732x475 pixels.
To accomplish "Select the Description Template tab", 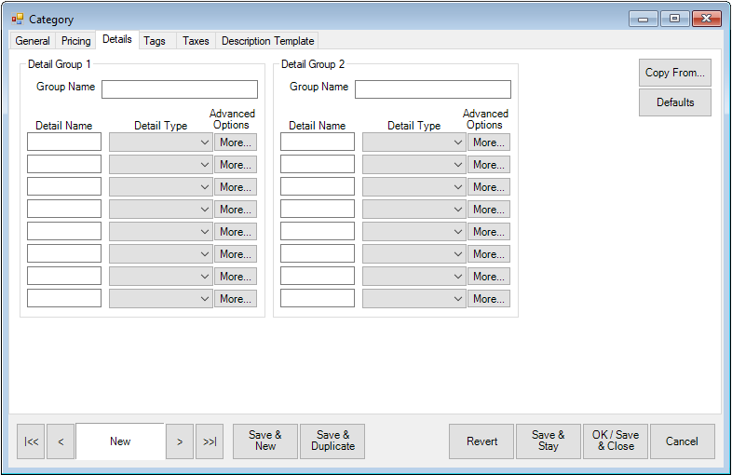I will pyautogui.click(x=267, y=41).
